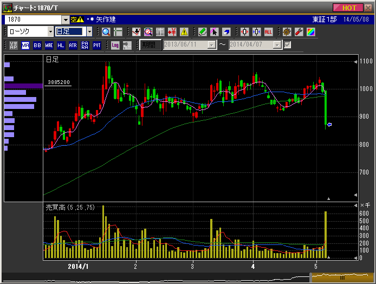Toggle the BB Bollinger Bands indicator
The width and height of the screenshot is (376, 284).
(x=37, y=45)
